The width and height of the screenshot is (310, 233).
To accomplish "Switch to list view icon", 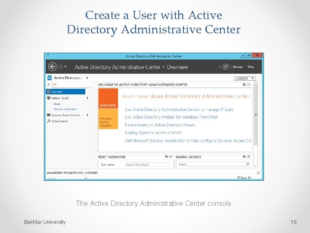I will pyautogui.click(x=49, y=85).
